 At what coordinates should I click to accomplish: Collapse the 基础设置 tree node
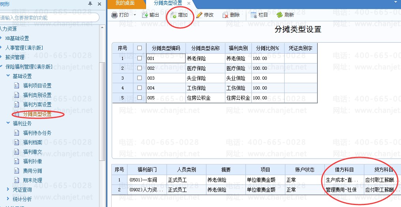[x=8, y=76]
